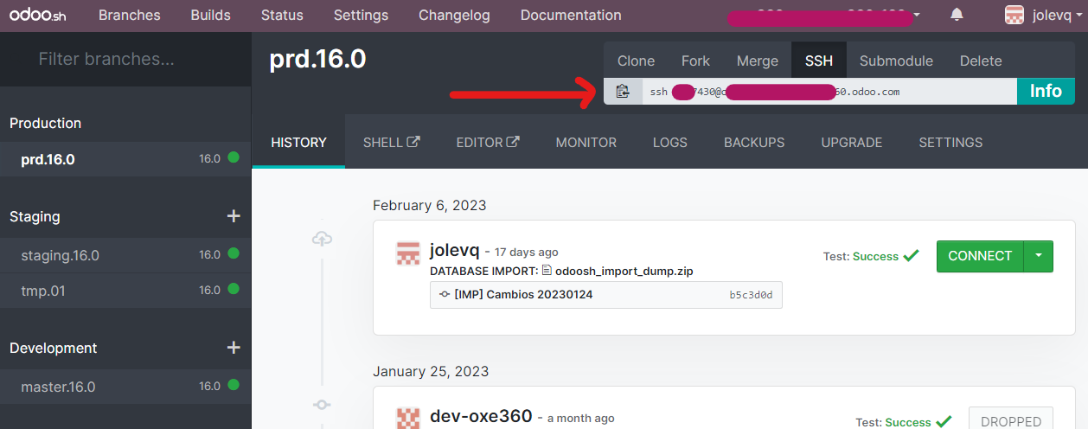Image resolution: width=1088 pixels, height=429 pixels.
Task: Click the Development section heading
Action: 54,348
